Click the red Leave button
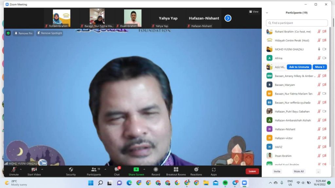335x188 pixels. (x=252, y=171)
